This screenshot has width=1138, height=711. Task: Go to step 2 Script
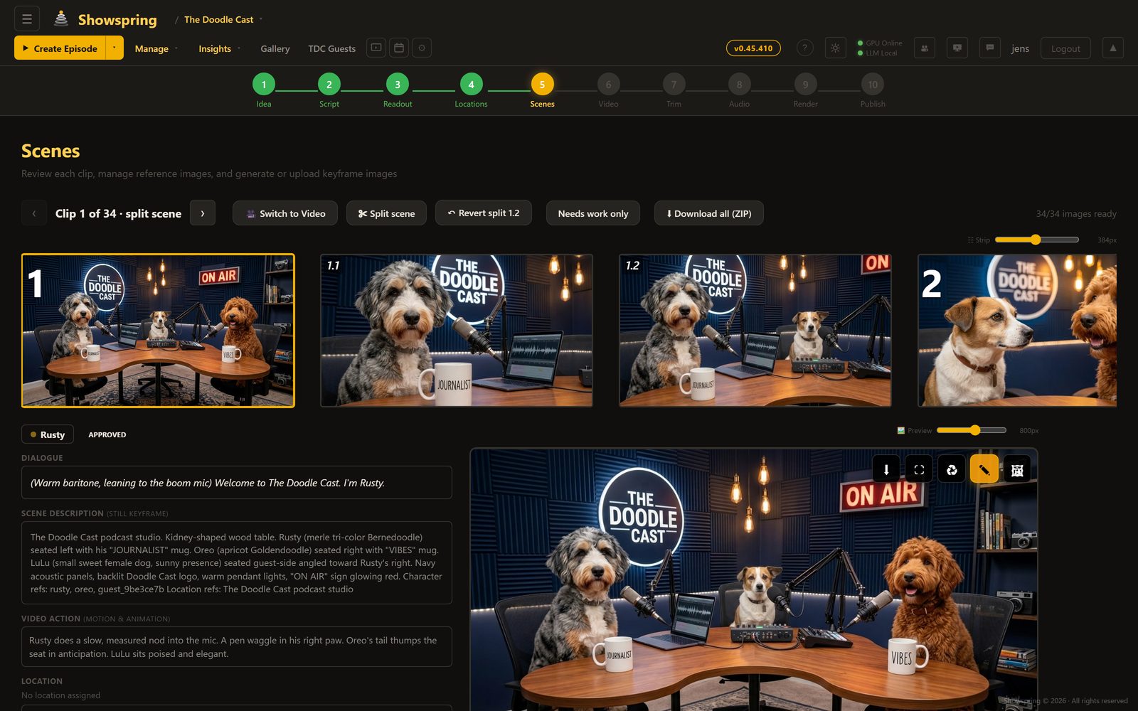point(329,85)
